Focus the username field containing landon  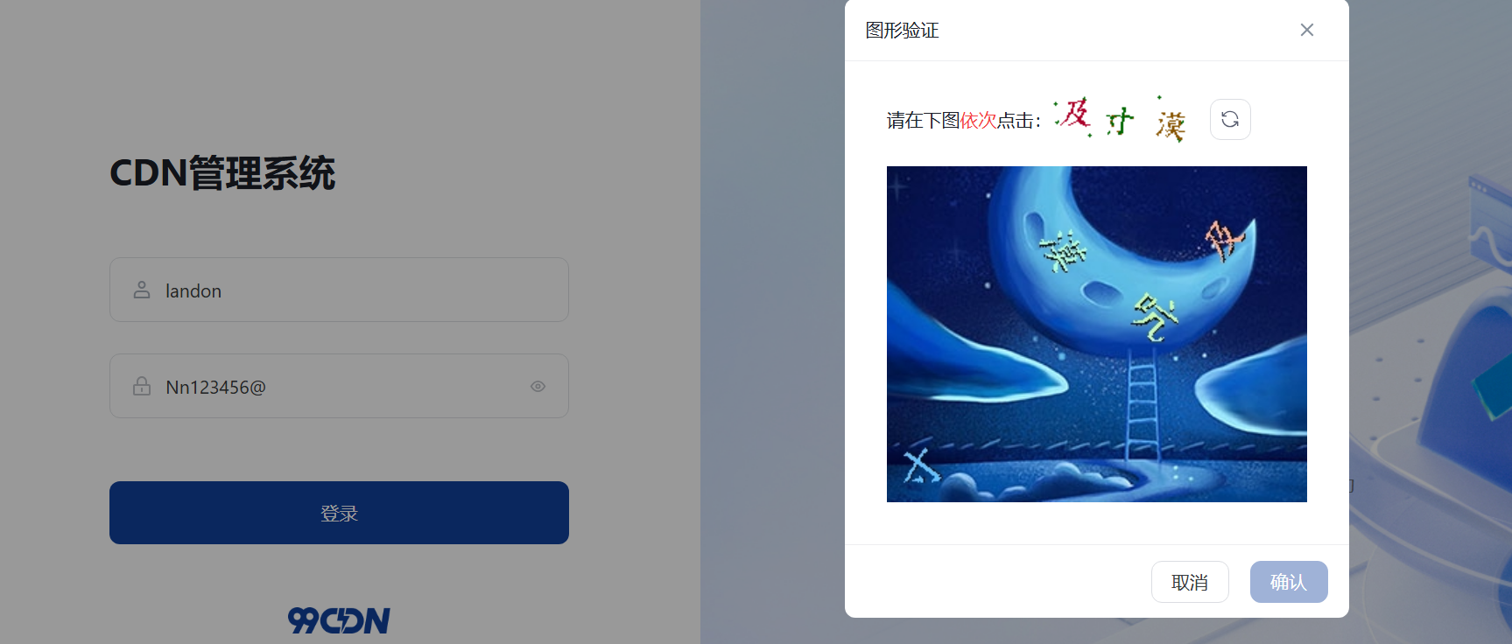(x=339, y=290)
